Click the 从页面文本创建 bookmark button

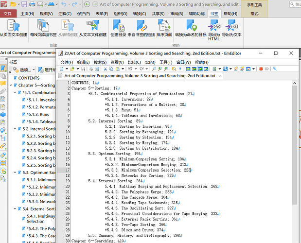point(14,28)
